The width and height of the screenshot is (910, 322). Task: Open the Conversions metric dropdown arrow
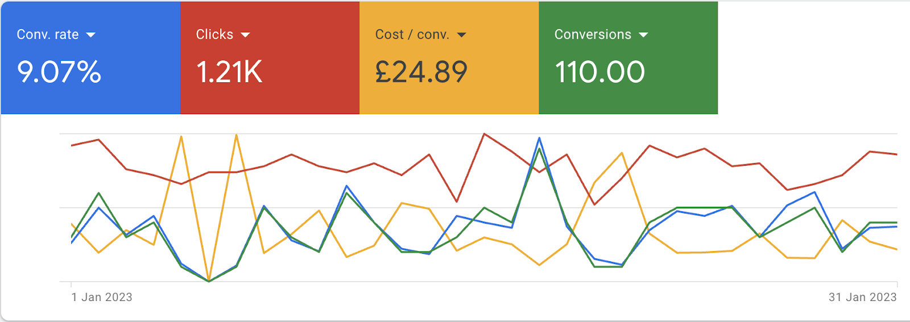pyautogui.click(x=643, y=35)
